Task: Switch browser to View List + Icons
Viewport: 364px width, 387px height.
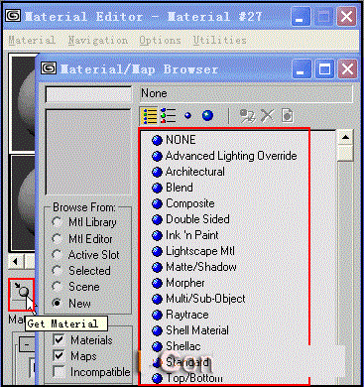Action: [x=169, y=116]
